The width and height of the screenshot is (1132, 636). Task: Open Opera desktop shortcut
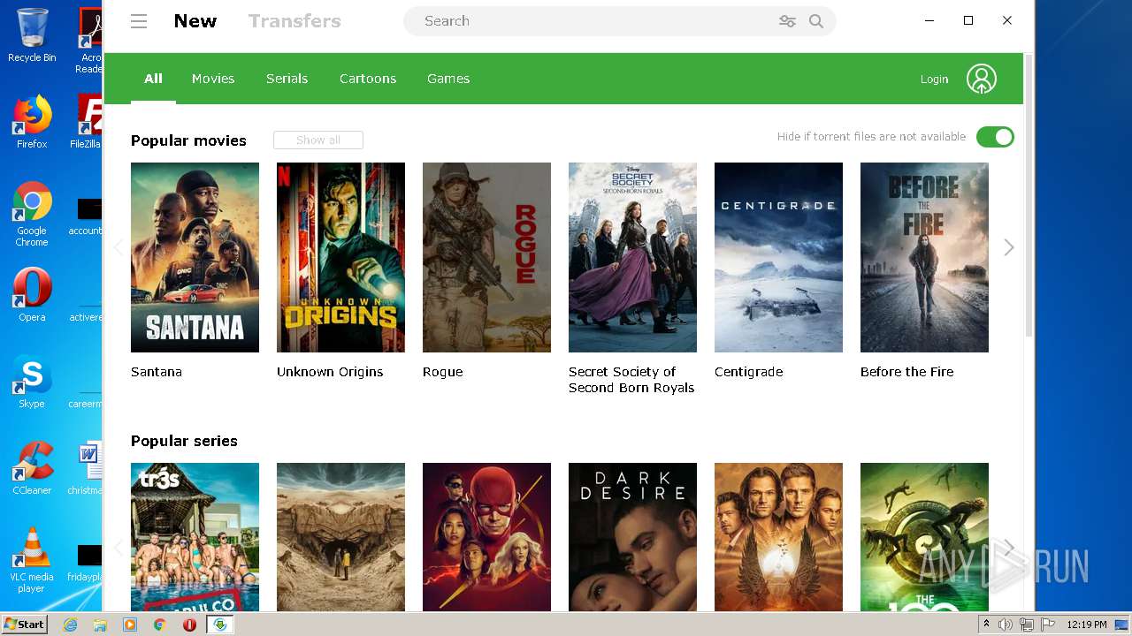(x=32, y=295)
